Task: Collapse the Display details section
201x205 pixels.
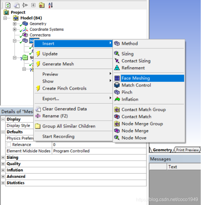Action: click(3, 119)
